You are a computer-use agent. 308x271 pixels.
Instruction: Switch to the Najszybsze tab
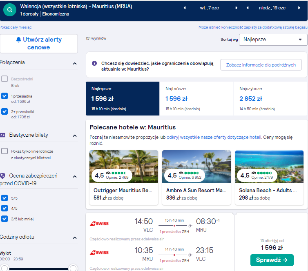[x=270, y=98]
